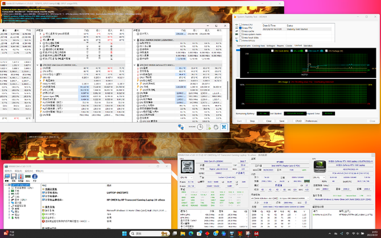The height and width of the screenshot is (238, 381).
Task: Click the Wi-Fi icon in system tray
Action: pyautogui.click(x=353, y=233)
